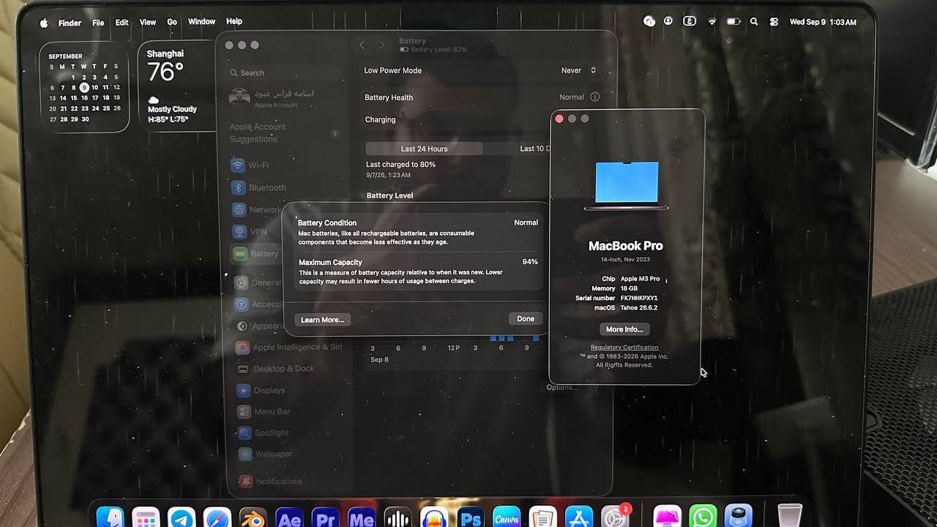Click More Info in About This Mac

(624, 329)
